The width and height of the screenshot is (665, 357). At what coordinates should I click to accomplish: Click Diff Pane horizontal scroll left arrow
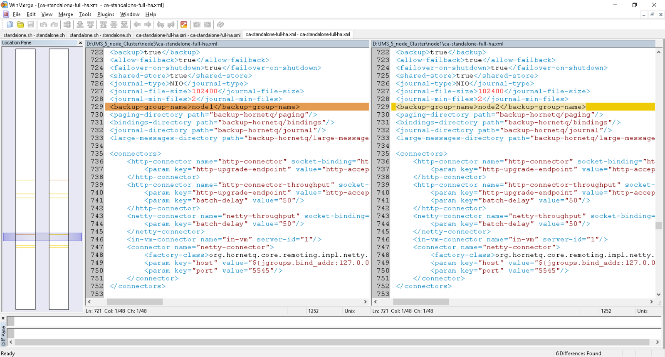tap(11, 342)
